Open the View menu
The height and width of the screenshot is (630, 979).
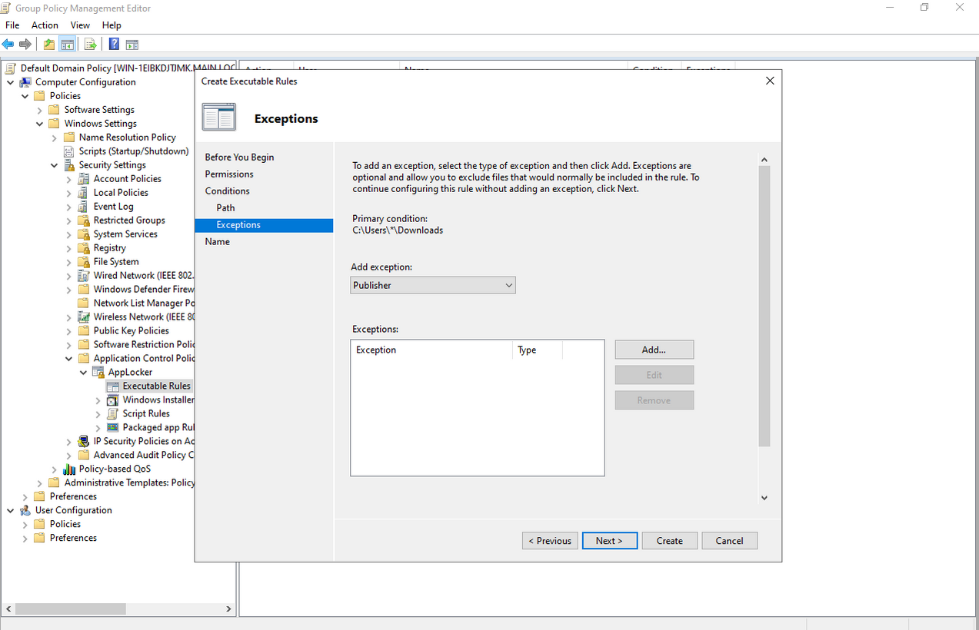pyautogui.click(x=80, y=25)
